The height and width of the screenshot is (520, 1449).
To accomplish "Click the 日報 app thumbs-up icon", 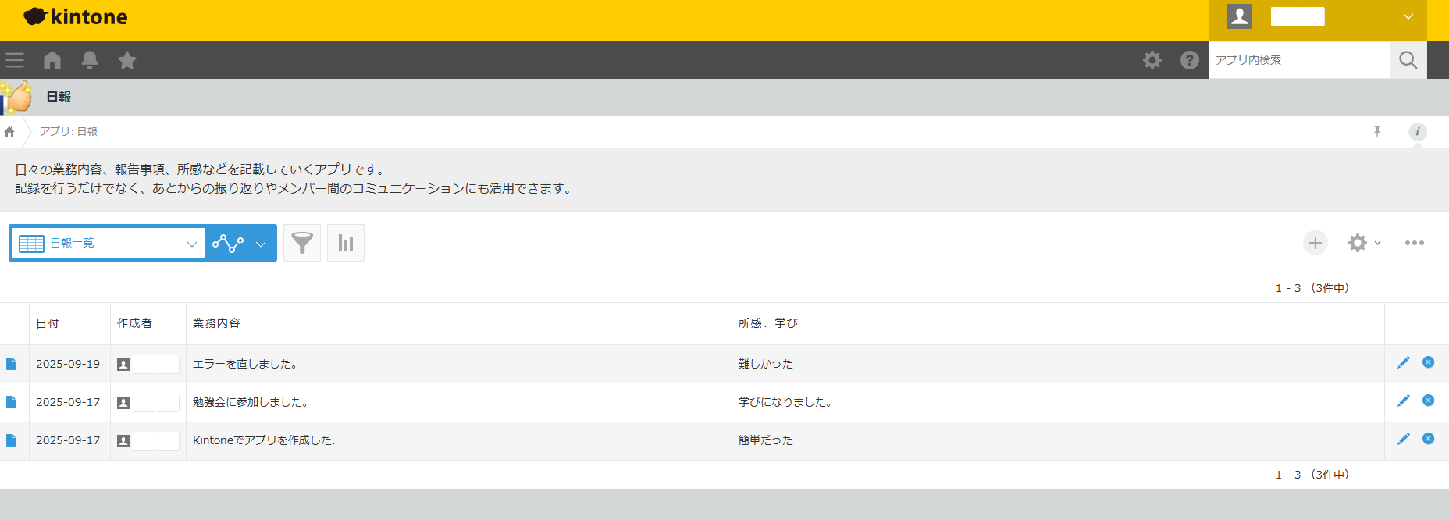I will coord(16,97).
